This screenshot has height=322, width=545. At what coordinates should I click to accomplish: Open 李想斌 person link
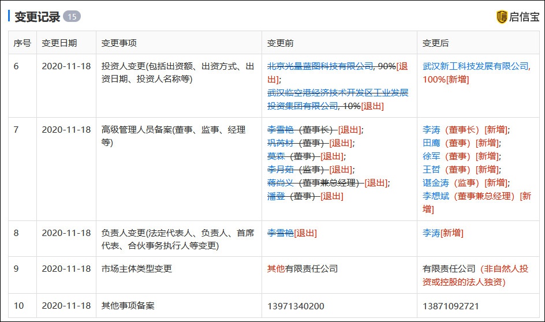pyautogui.click(x=436, y=196)
